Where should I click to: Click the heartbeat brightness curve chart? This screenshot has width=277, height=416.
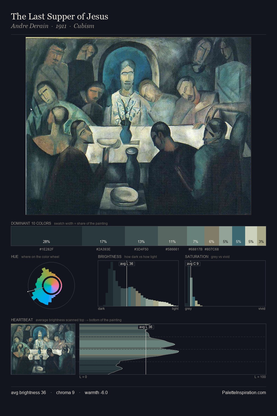(x=173, y=349)
